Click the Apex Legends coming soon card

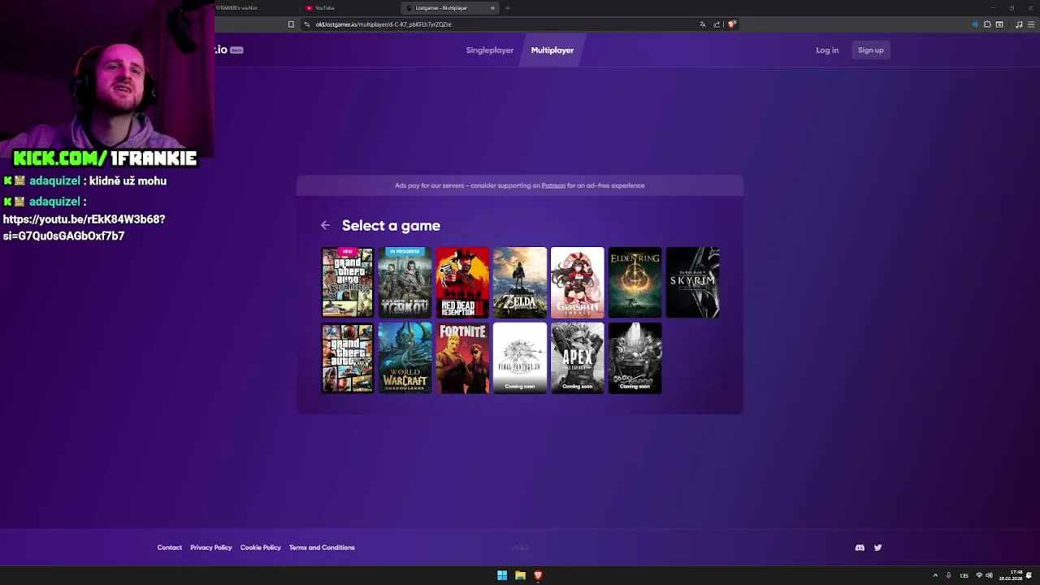(x=578, y=358)
